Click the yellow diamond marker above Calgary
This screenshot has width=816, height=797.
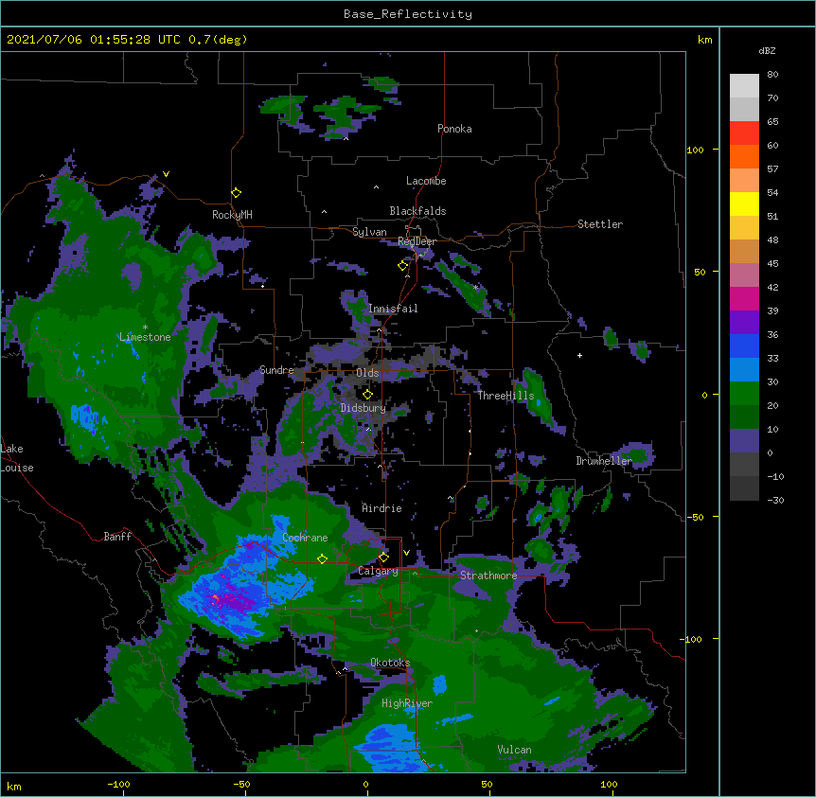point(383,558)
